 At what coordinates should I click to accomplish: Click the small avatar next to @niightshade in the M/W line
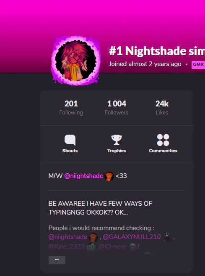click(x=109, y=176)
